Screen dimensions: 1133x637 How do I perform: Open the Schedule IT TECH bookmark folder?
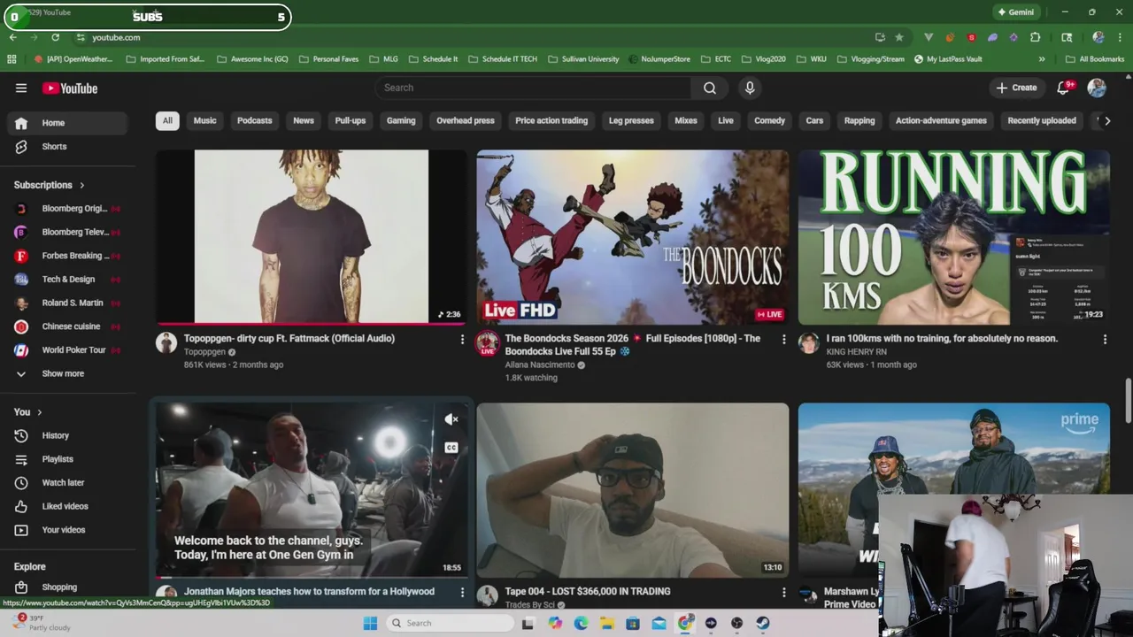(502, 59)
